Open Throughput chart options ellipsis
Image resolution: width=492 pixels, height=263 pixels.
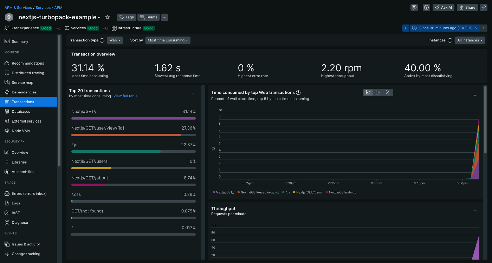coord(475,211)
